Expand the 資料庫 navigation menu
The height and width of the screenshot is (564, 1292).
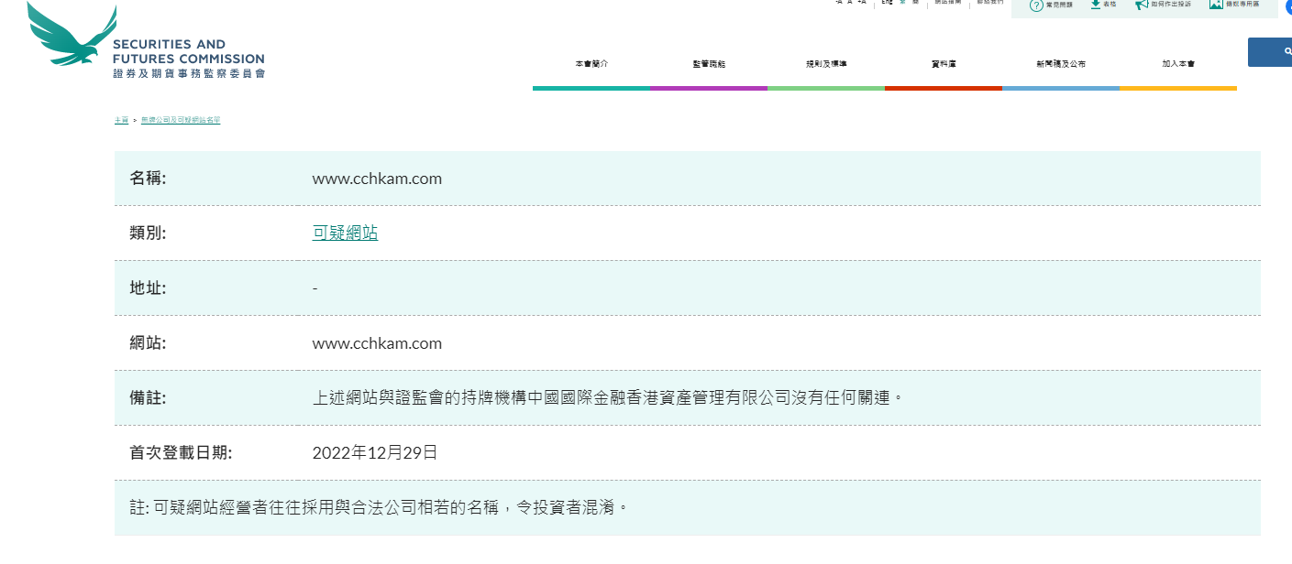tap(944, 64)
